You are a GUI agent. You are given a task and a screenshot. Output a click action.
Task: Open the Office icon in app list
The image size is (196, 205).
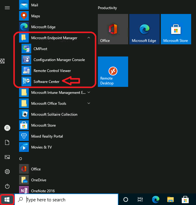click(24, 169)
